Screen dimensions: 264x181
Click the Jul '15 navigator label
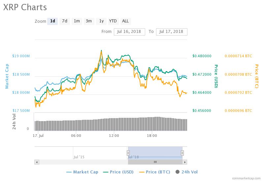tap(79, 157)
